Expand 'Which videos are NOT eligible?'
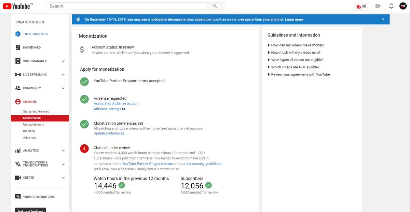 pos(293,67)
